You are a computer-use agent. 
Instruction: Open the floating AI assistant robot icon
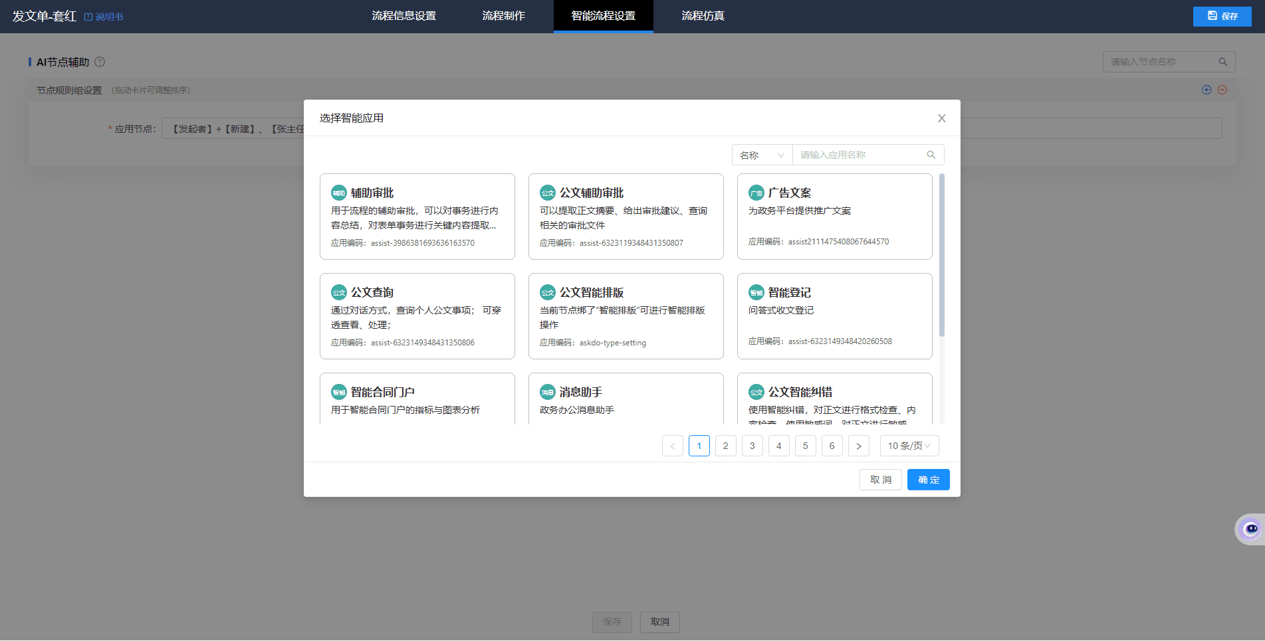(1250, 529)
